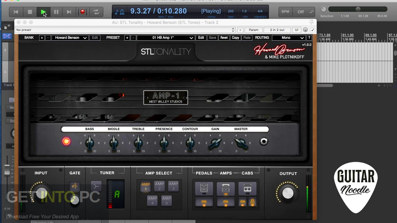397x223 pixels.
Task: Click gate threshold knob
Action: pos(75,200)
